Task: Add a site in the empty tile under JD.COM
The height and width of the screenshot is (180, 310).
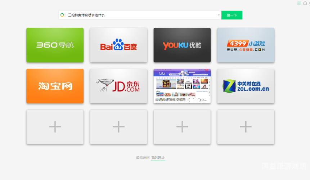Action: pyautogui.click(x=118, y=127)
